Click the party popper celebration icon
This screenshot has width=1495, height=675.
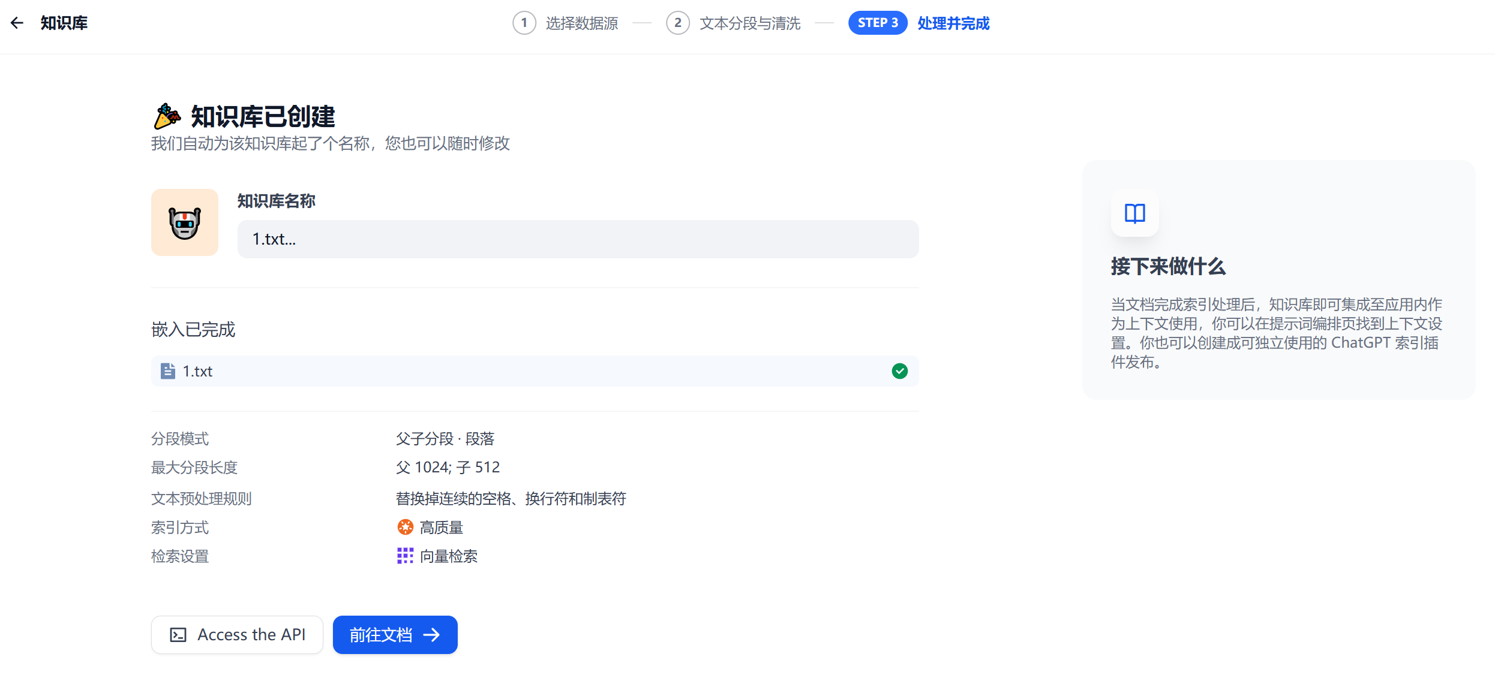click(166, 116)
